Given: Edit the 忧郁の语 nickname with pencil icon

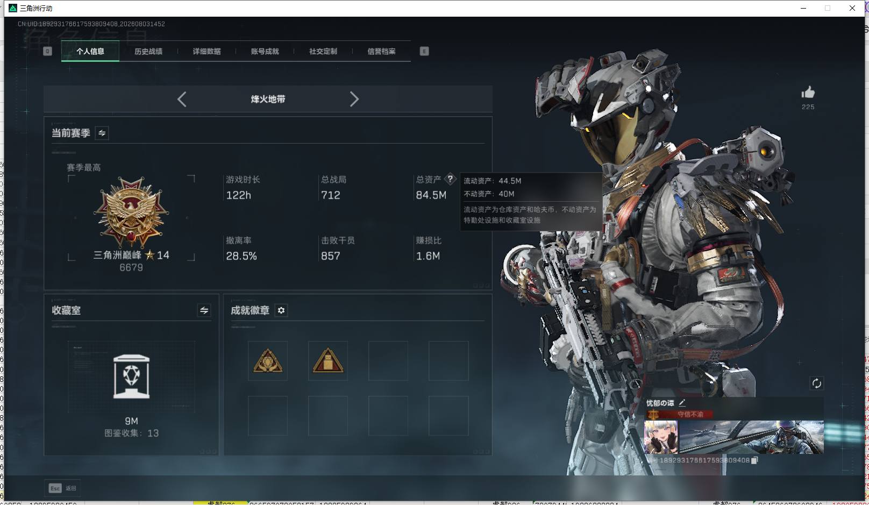Looking at the screenshot, I should pyautogui.click(x=682, y=403).
